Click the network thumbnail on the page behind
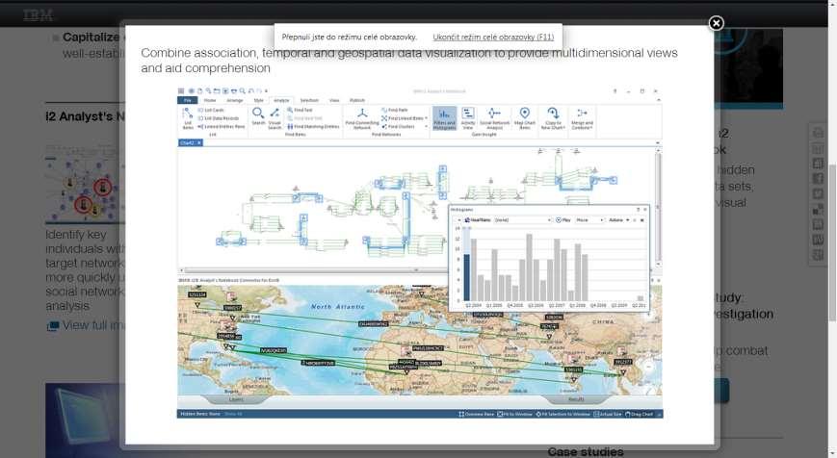Viewport: 837px width, 458px height. [86, 182]
